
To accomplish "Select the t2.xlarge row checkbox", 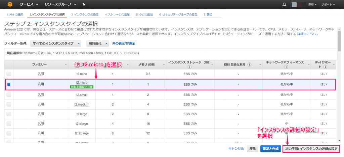I will pos(9,124).
